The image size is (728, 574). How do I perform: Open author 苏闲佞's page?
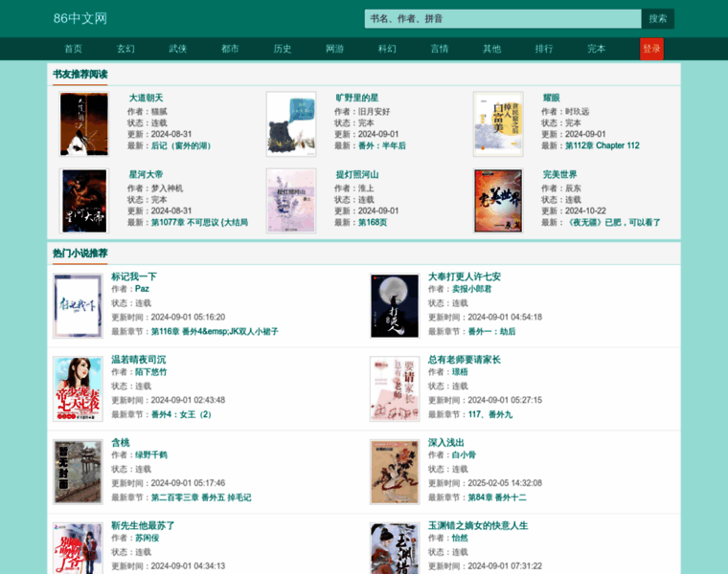coord(148,538)
